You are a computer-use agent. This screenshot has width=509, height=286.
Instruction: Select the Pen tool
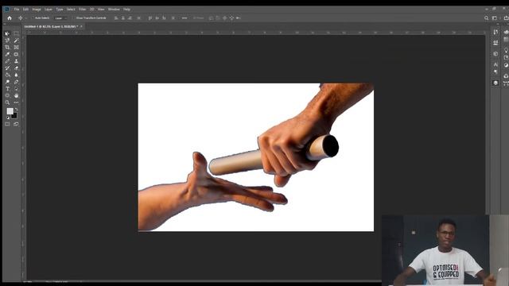click(x=16, y=82)
